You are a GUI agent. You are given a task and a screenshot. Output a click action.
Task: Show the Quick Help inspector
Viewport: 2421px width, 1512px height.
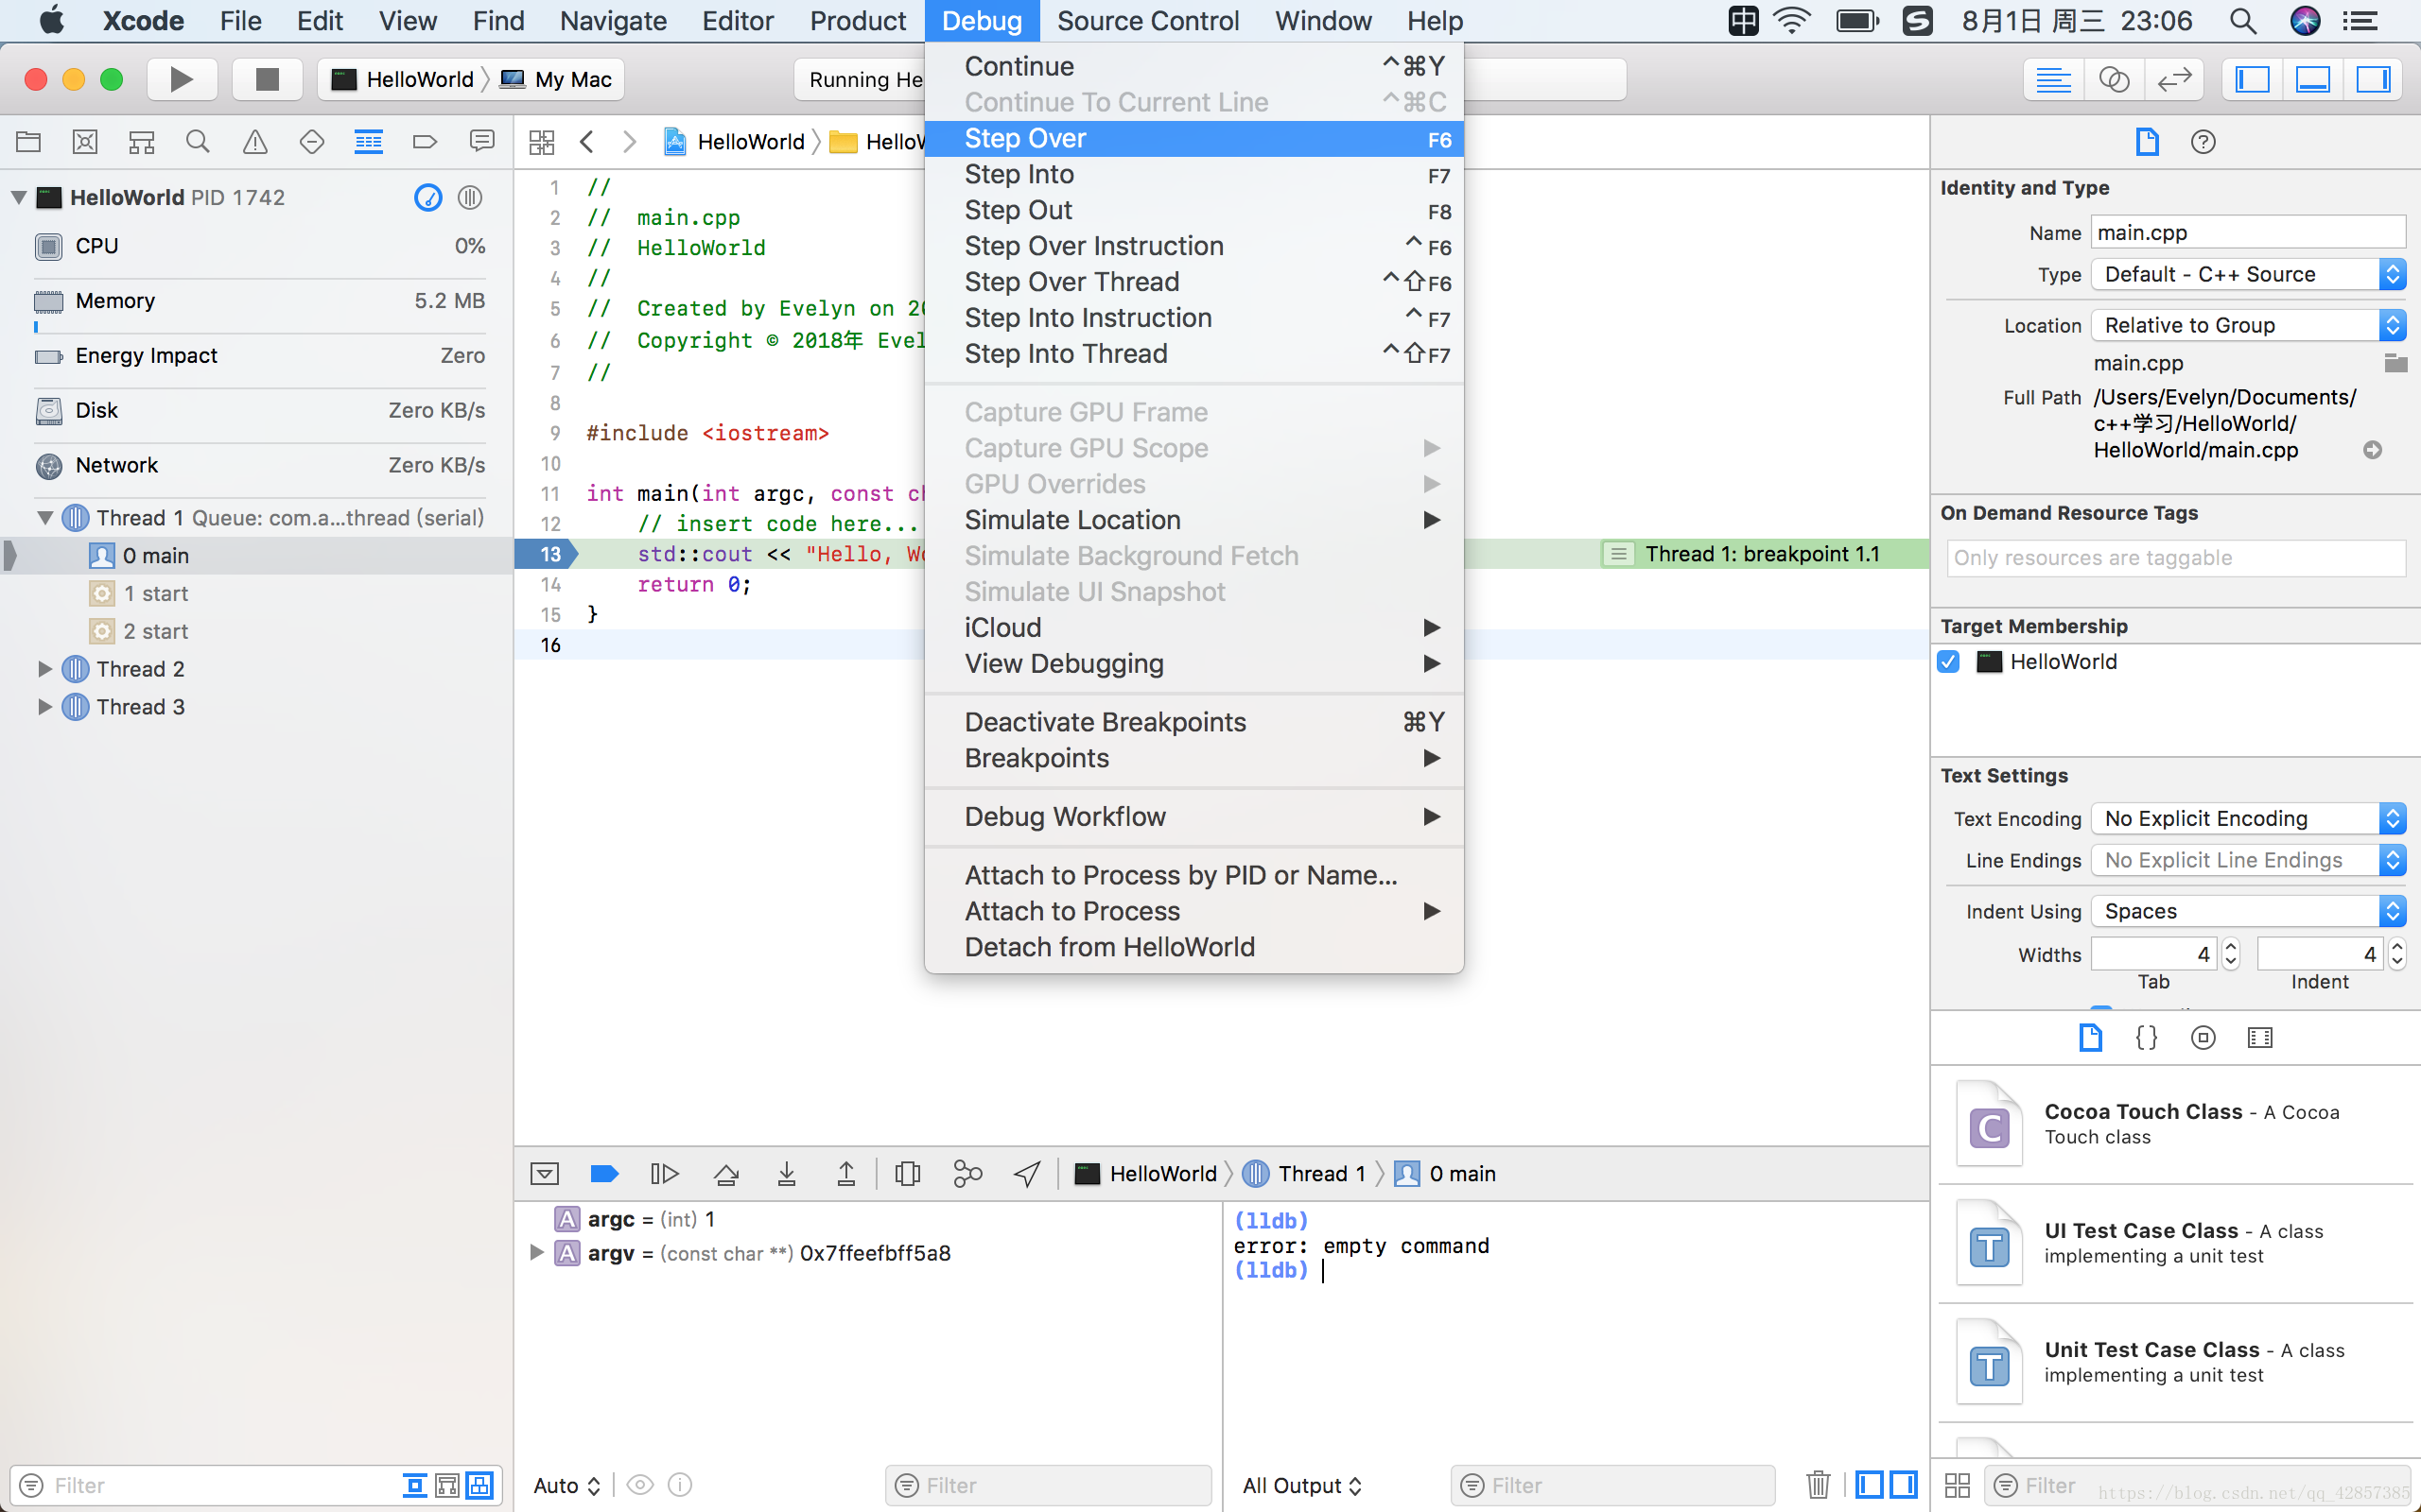(2203, 142)
